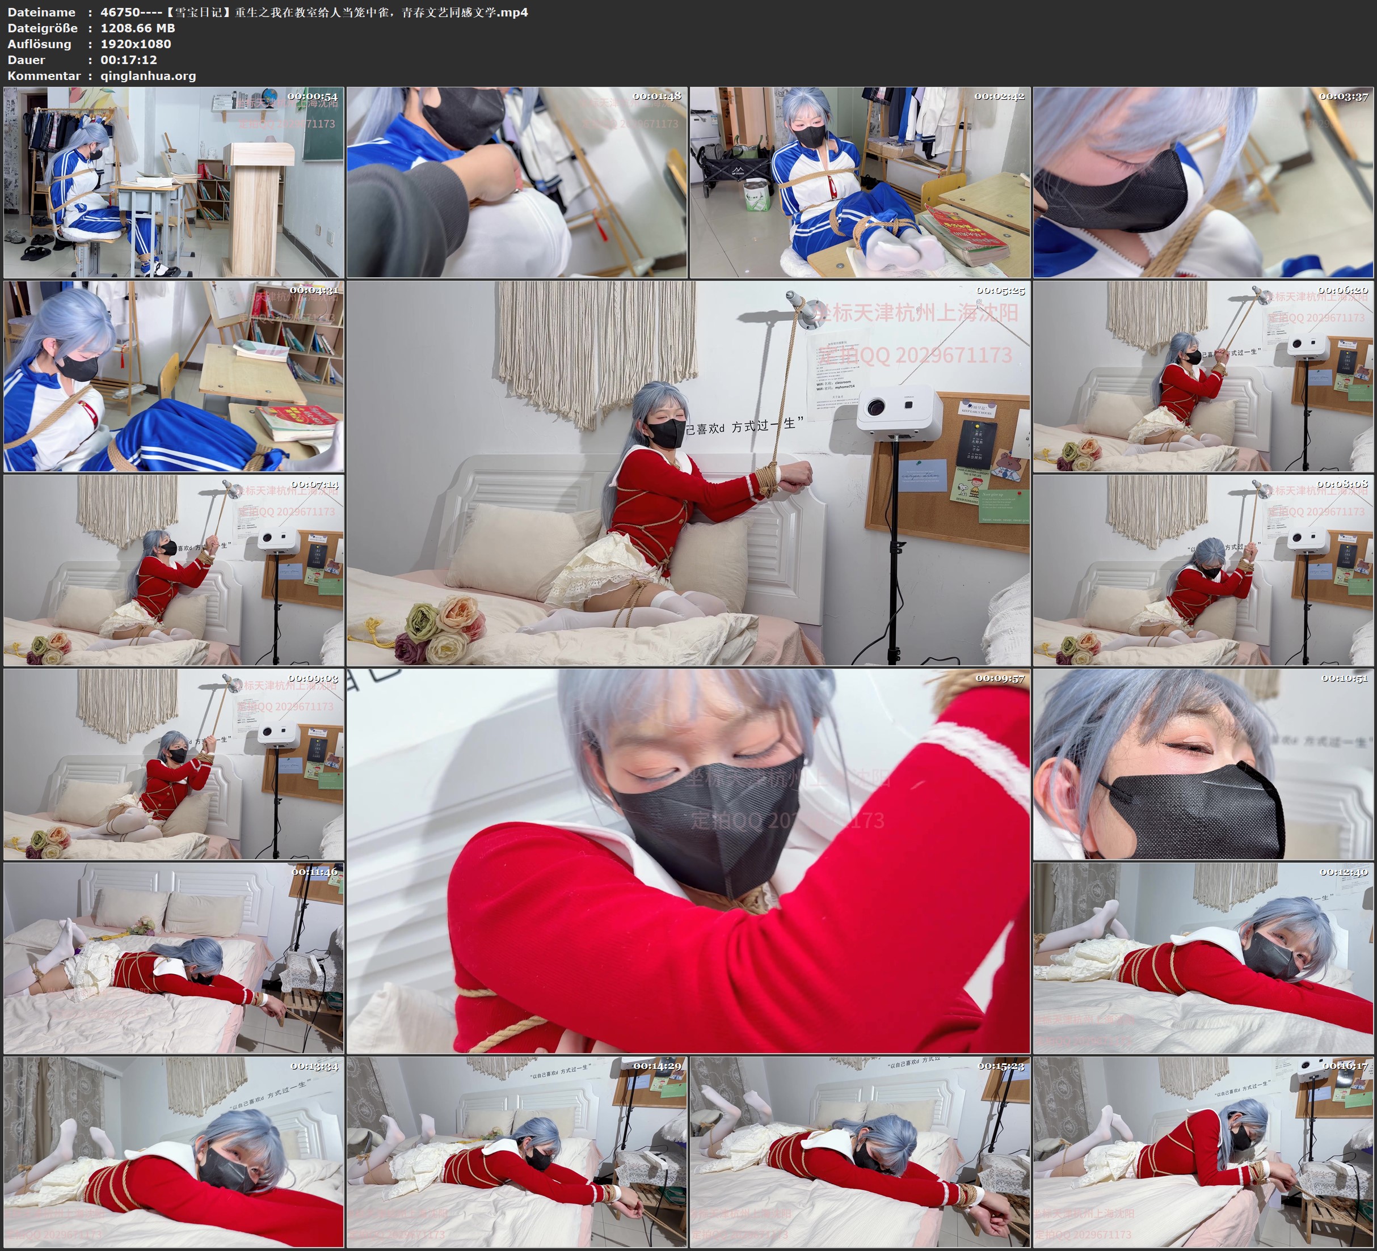Click the thumbnail at 00:08:08
Screen dimensions: 1377x1251
pos(1203,570)
